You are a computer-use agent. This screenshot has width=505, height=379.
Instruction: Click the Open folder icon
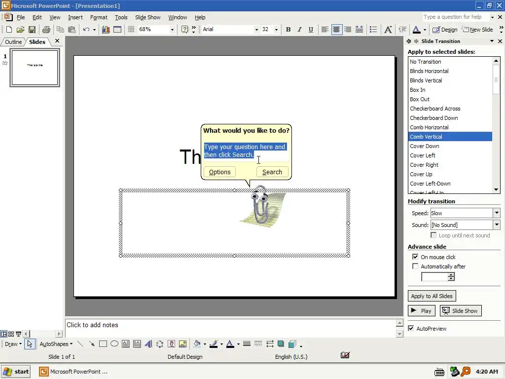pos(20,29)
